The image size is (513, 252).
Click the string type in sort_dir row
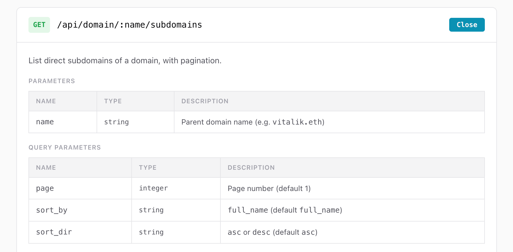pos(151,232)
